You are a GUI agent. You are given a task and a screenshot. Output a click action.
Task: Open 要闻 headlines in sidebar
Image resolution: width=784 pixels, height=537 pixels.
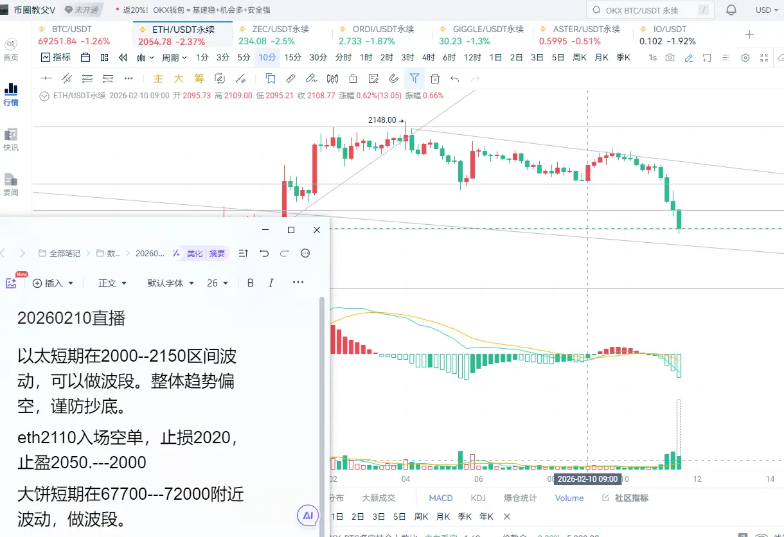(x=11, y=184)
